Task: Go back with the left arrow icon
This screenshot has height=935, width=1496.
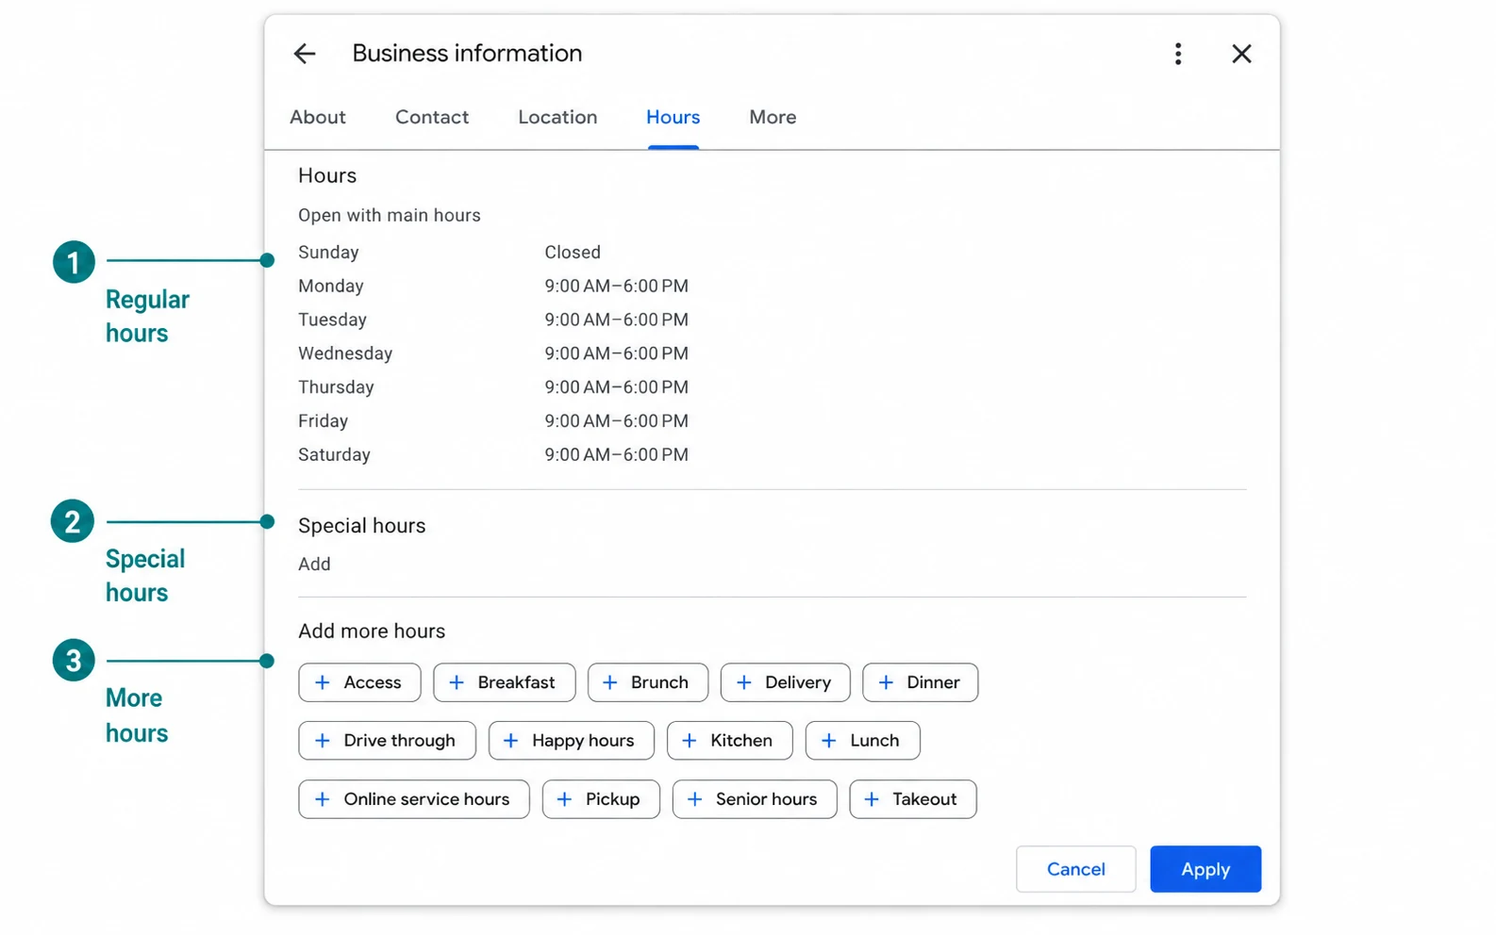Action: 304,54
